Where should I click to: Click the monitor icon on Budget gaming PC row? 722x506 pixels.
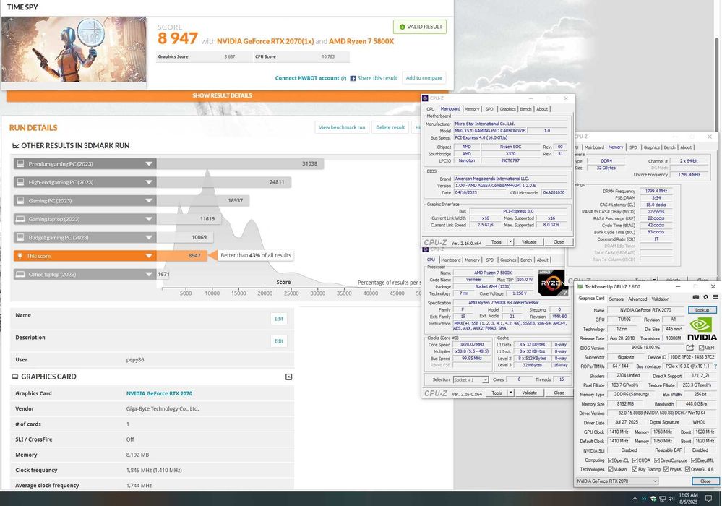[20, 237]
